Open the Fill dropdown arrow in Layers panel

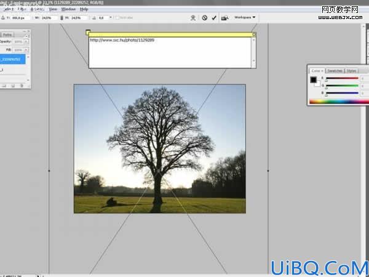[x=26, y=50]
